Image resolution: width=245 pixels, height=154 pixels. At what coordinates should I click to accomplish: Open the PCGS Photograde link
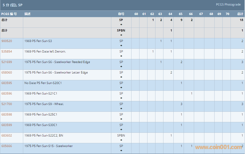tap(228, 4)
